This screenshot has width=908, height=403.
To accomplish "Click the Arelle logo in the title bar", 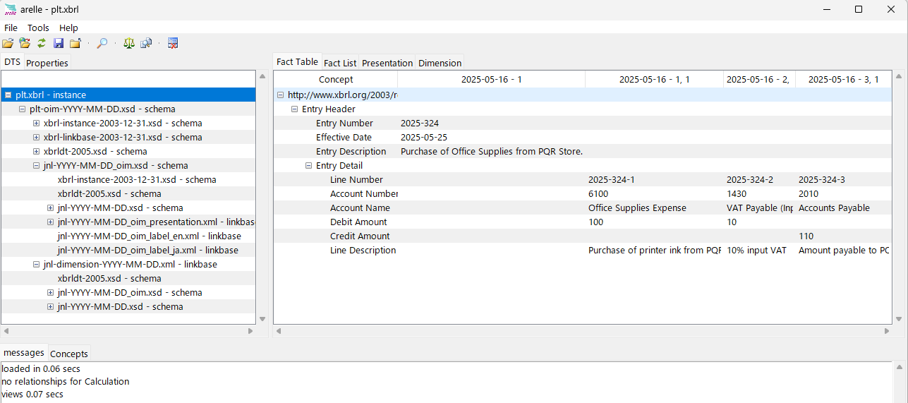I will 10,9.
